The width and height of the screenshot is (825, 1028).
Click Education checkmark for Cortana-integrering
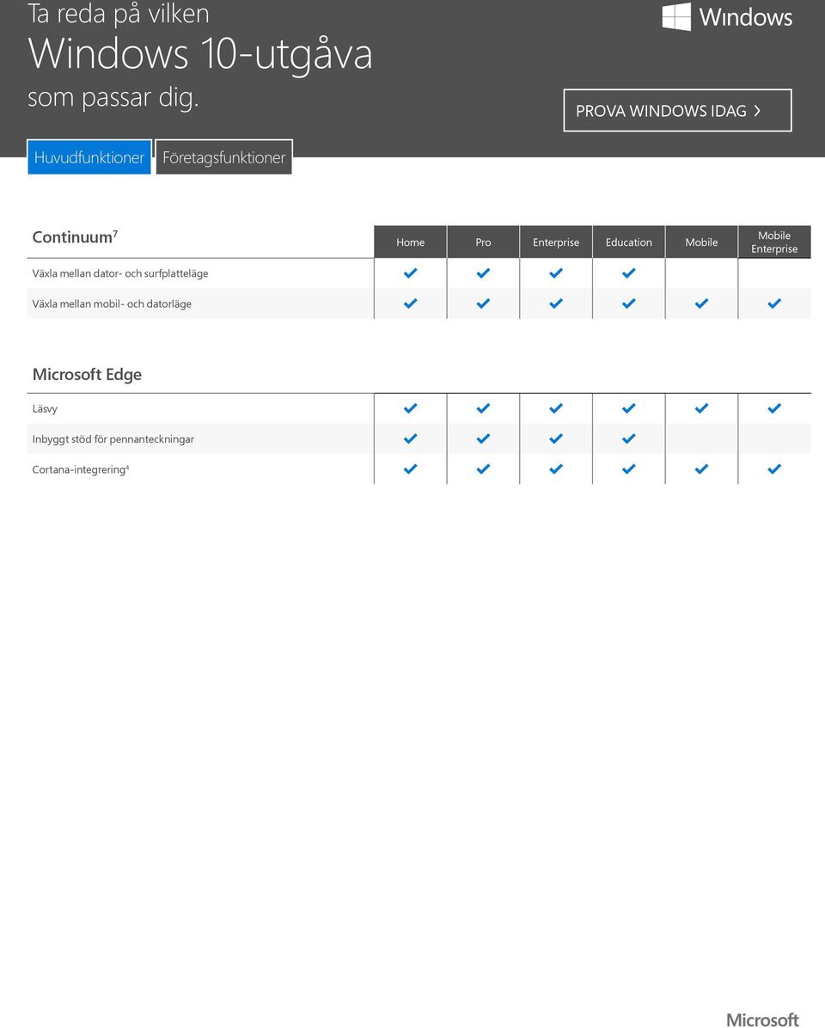[x=628, y=468]
